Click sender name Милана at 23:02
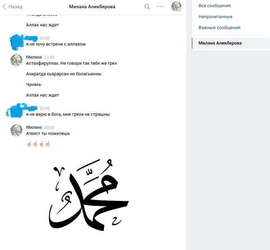The image size is (270, 250). (x=34, y=127)
